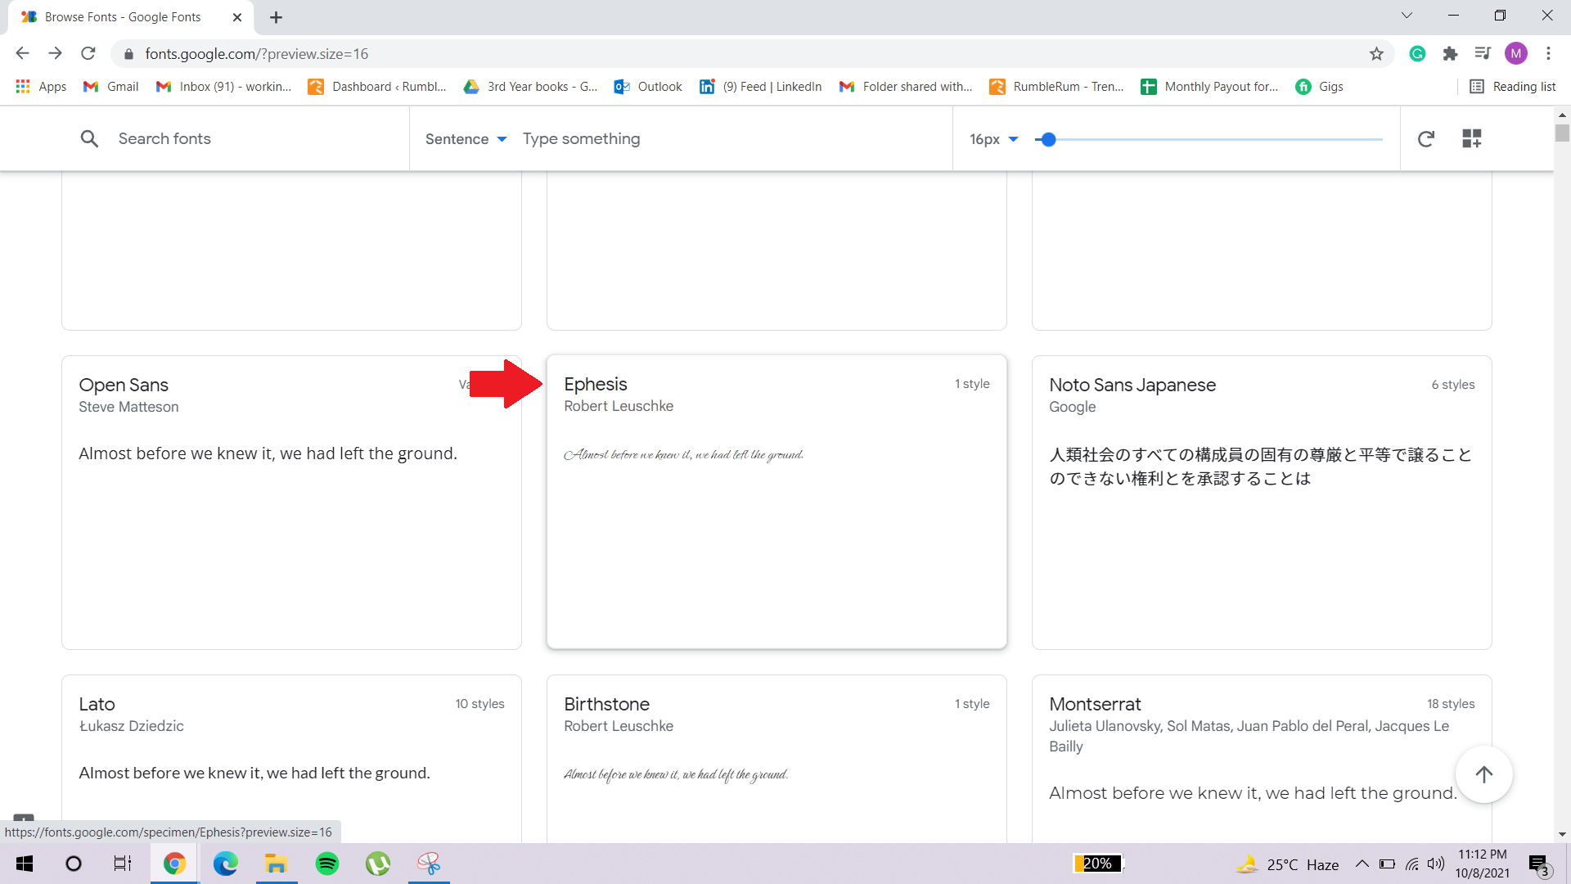Open Task View on taskbar
The image size is (1571, 884).
123,864
